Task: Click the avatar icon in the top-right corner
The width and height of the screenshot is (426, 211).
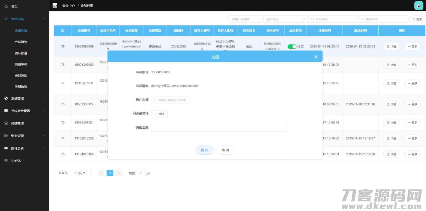Action: [x=418, y=5]
